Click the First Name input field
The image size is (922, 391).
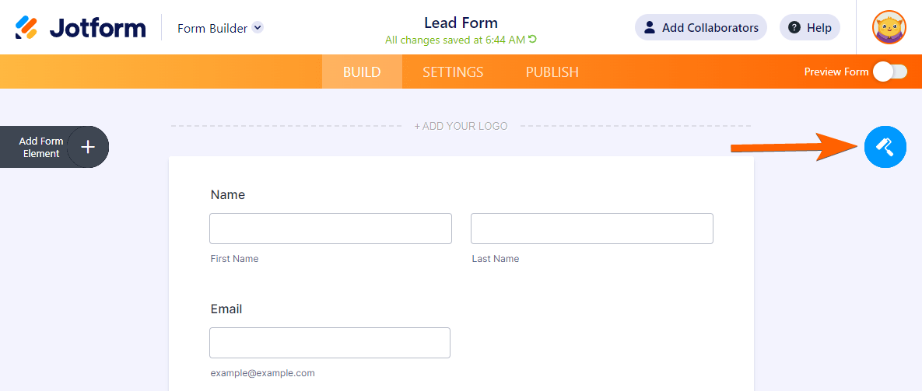330,229
